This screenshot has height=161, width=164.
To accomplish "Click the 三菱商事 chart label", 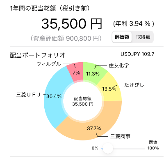I will coord(120,136).
